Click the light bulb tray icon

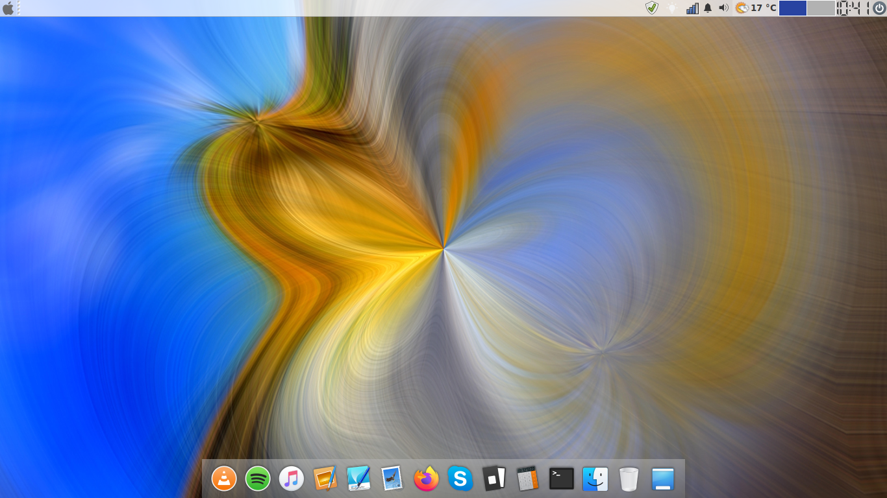672,8
